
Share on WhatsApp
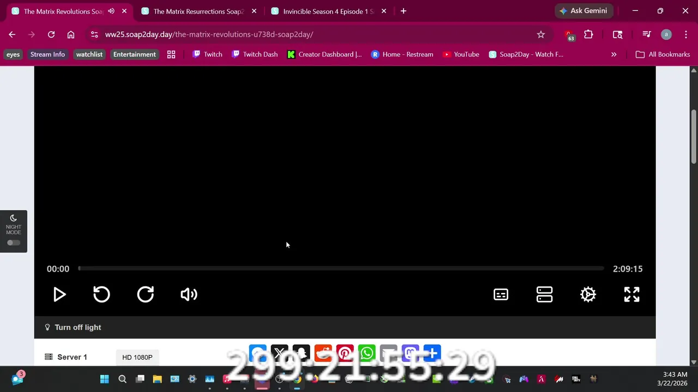tap(366, 354)
